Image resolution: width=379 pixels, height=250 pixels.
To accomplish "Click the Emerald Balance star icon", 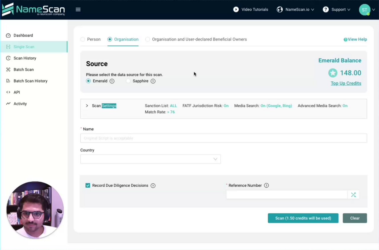I will point(333,73).
